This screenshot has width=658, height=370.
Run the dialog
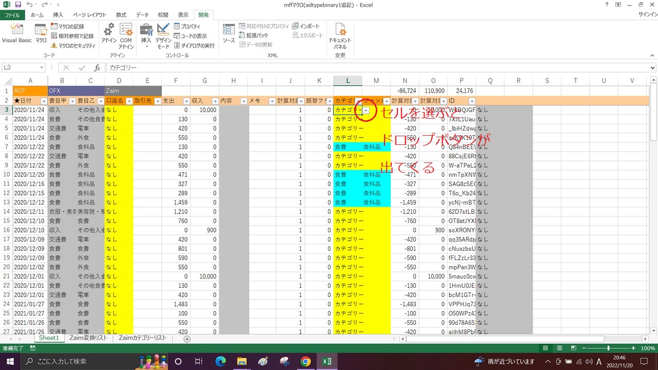click(194, 46)
